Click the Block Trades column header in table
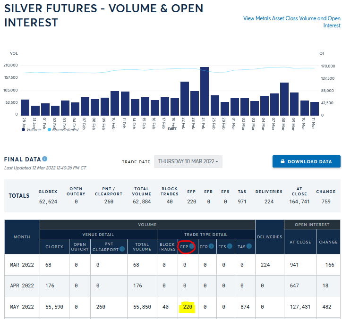This screenshot has height=319, width=342. 167,247
